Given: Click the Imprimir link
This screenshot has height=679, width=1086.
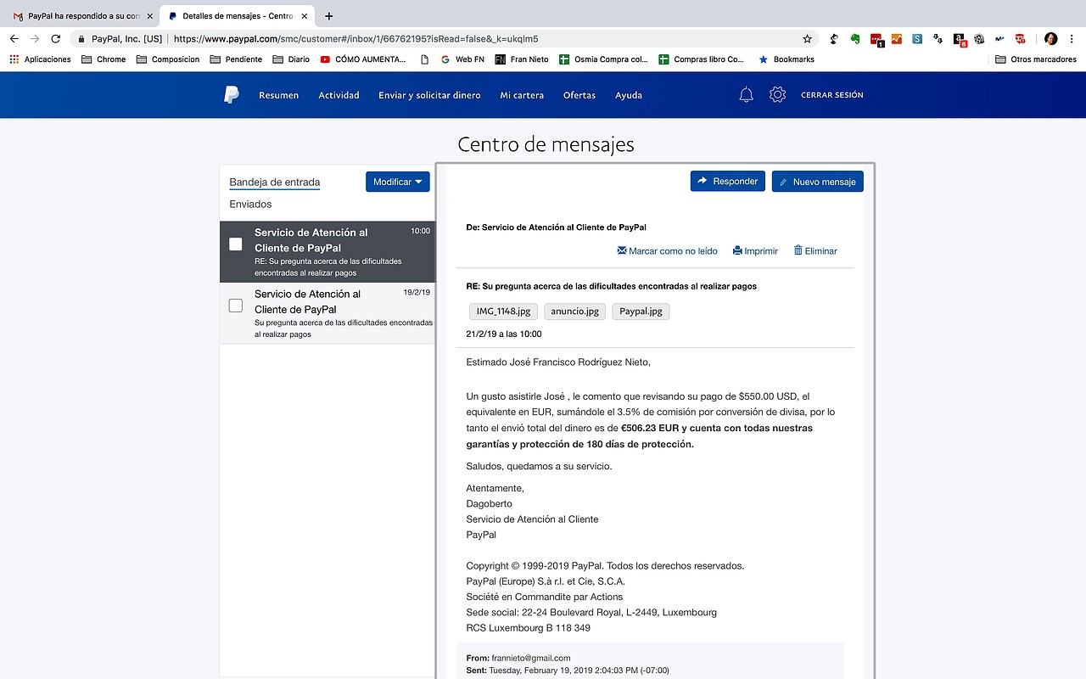Looking at the screenshot, I should 755,251.
